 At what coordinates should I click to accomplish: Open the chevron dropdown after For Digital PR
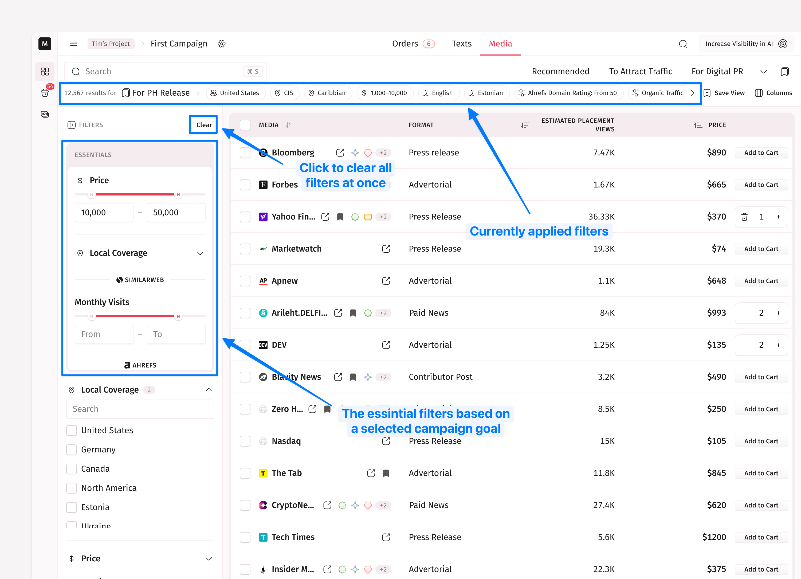coord(763,72)
